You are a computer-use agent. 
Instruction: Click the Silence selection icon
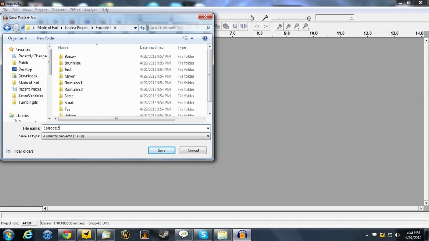coord(243,26)
